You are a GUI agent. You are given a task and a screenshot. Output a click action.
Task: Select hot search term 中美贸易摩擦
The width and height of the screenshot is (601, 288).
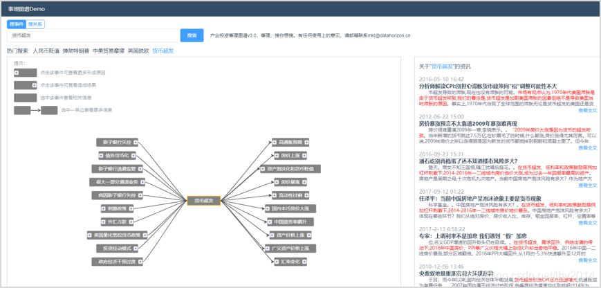tap(109, 51)
